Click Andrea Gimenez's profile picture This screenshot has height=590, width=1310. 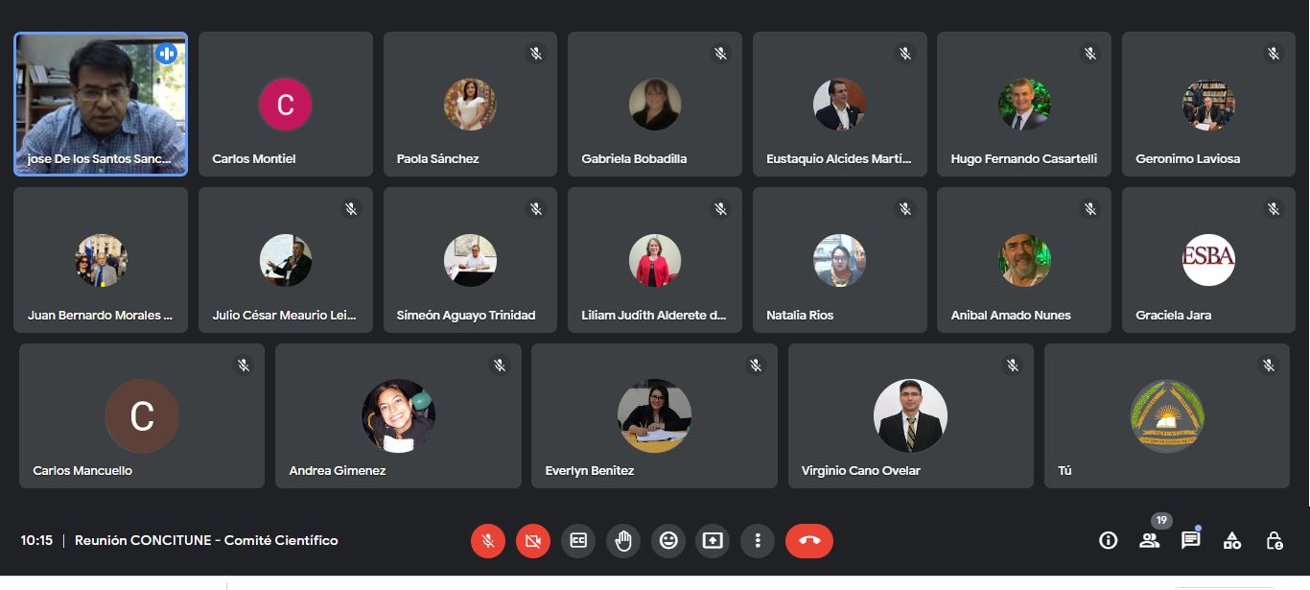(x=398, y=415)
